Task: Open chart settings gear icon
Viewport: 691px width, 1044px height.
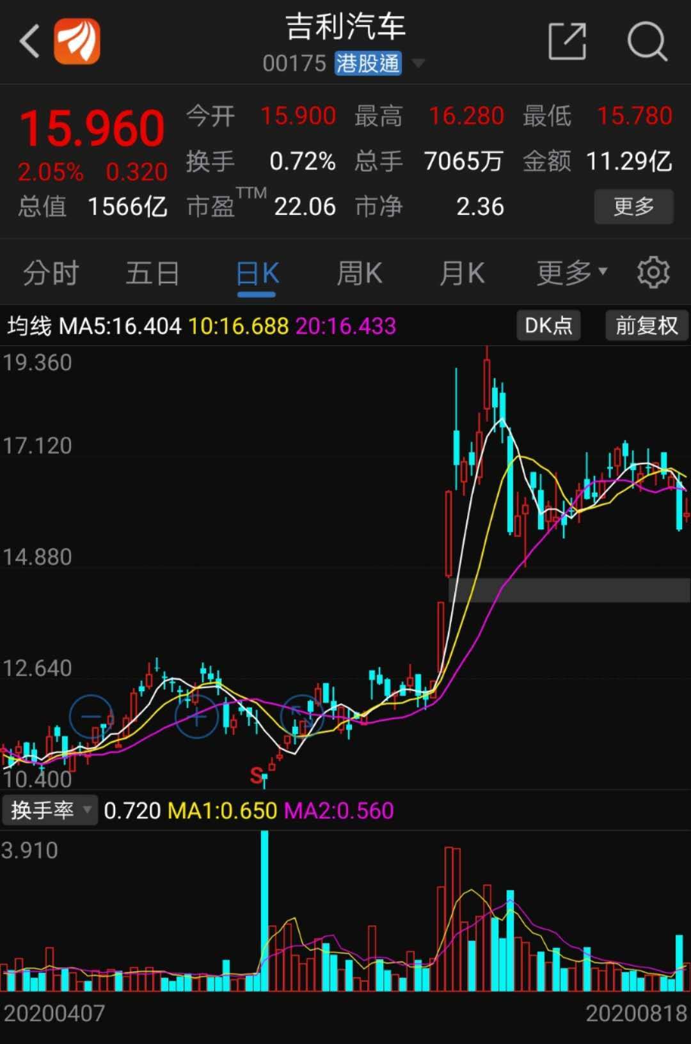Action: 653,273
